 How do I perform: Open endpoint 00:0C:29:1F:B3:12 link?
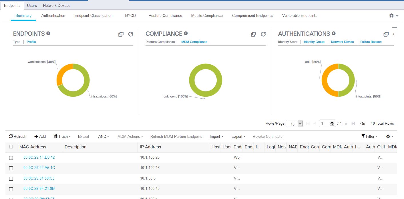[x=39, y=157]
